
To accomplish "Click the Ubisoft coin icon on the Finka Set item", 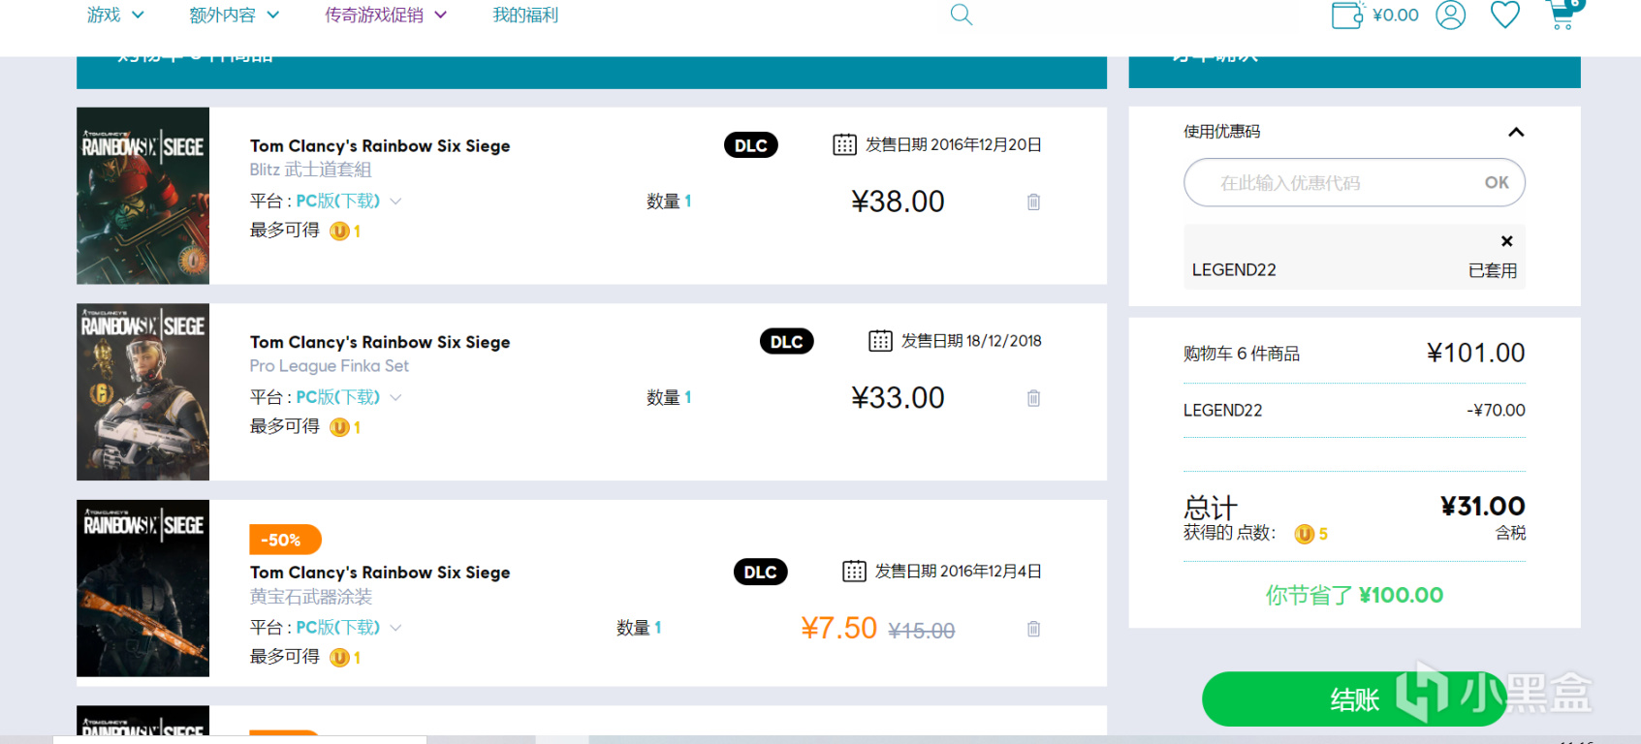I will [339, 427].
